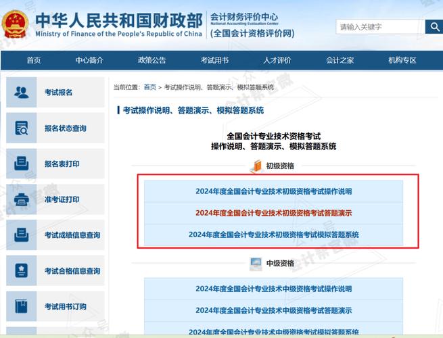Screen dimensions: 443x338
Task: Open the 人才评价 navigation item
Action: click(277, 60)
